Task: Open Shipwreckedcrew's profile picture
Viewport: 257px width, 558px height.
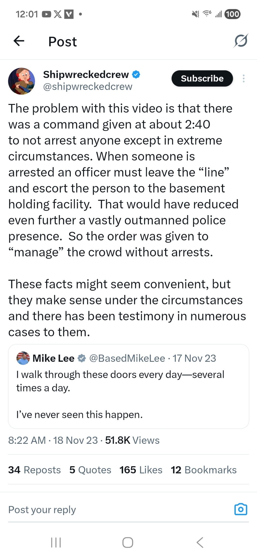Action: (x=22, y=81)
